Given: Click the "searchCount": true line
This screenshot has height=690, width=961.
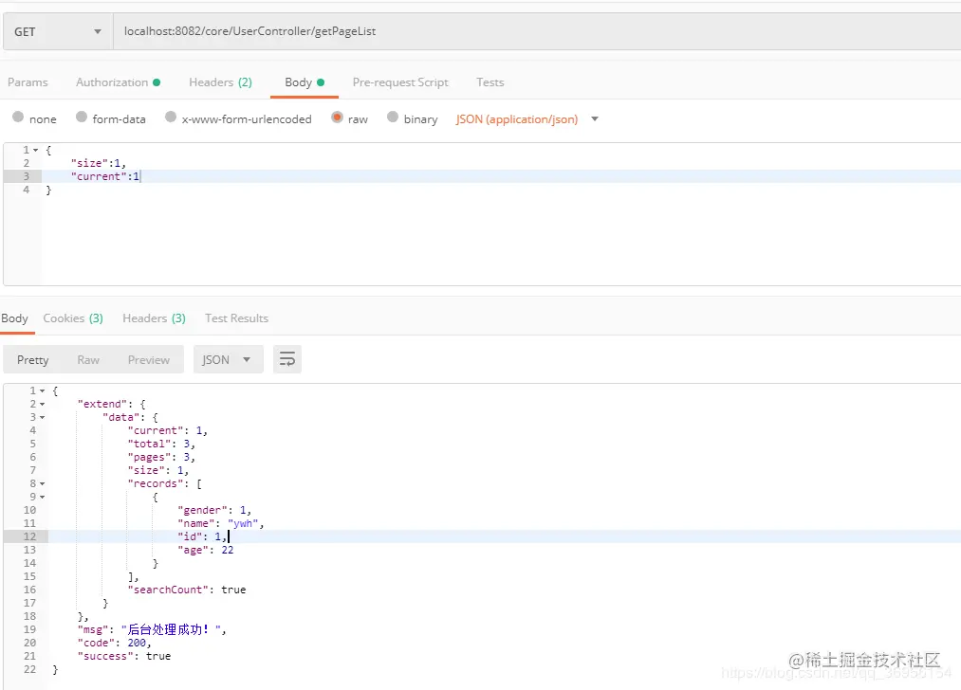Looking at the screenshot, I should point(186,590).
